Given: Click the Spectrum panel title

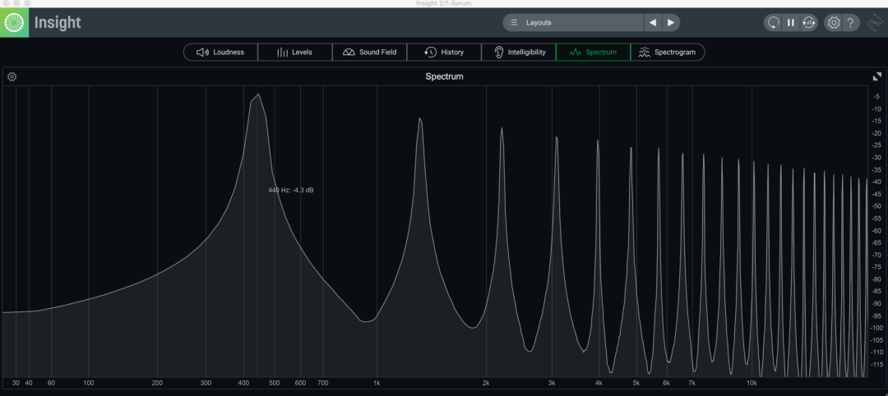Looking at the screenshot, I should 444,76.
